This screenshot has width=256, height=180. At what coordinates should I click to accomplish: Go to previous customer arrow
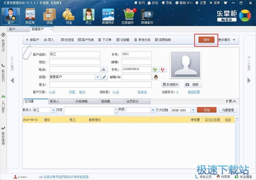click(x=12, y=80)
